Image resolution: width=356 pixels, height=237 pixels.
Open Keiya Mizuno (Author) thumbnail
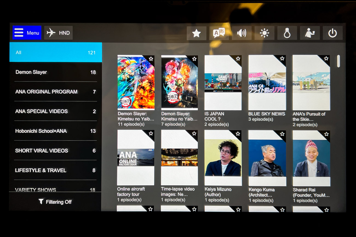223,158
